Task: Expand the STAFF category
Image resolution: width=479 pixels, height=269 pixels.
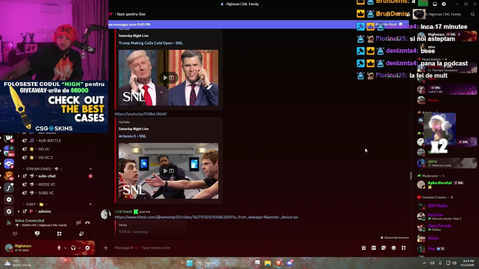Action: [x=37, y=204]
